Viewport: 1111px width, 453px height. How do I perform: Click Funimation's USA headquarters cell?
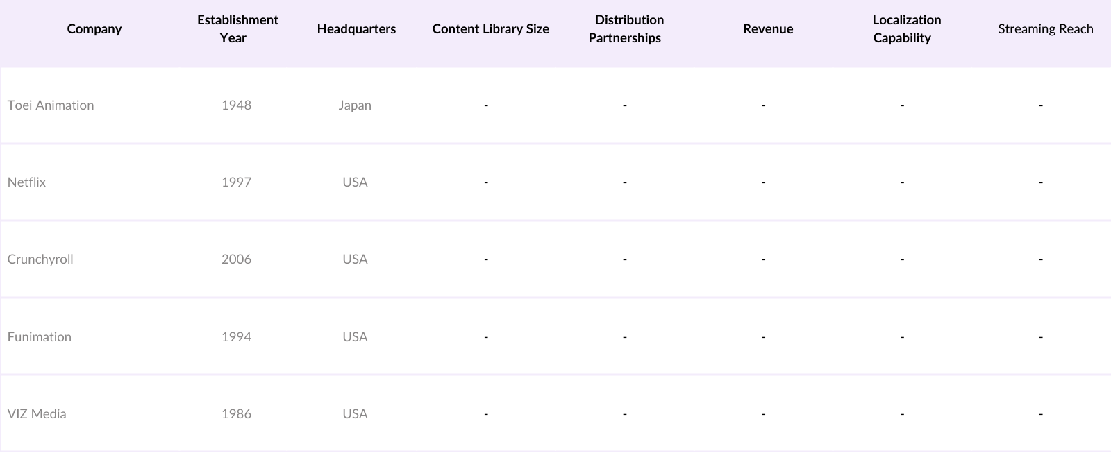(355, 337)
